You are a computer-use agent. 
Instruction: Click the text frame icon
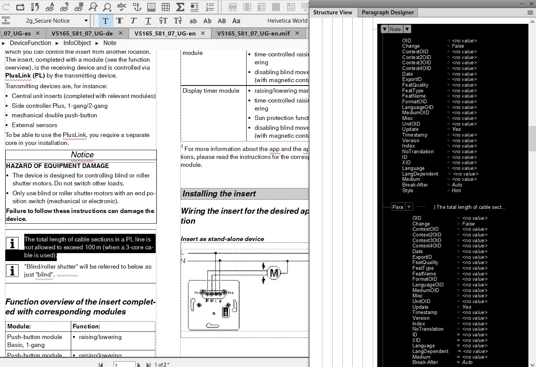[151, 6]
